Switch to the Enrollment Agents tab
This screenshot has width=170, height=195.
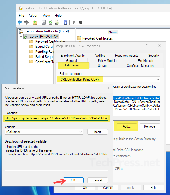pyautogui.click(x=73, y=56)
